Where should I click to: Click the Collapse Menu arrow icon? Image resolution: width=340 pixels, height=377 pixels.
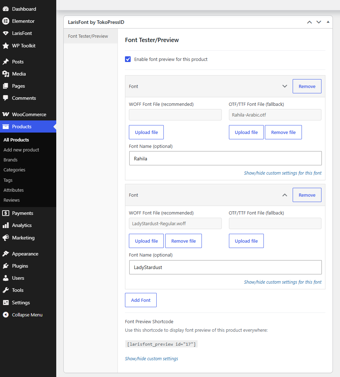coord(6,315)
